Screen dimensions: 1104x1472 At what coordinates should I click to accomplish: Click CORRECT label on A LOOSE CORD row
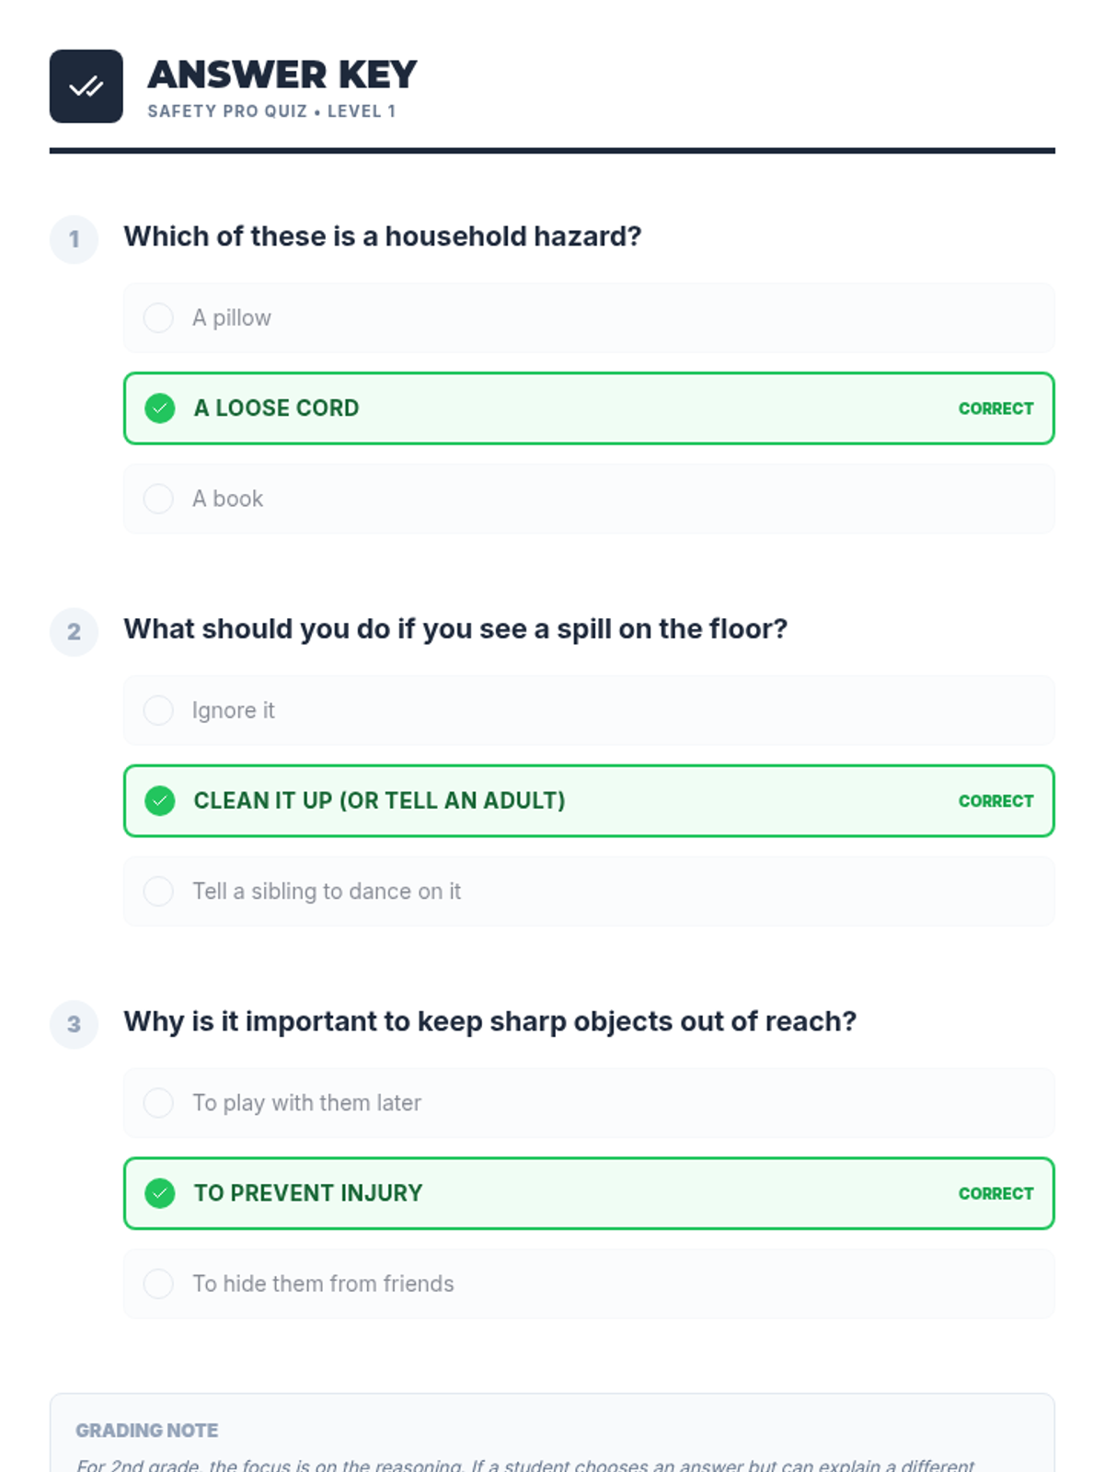coord(995,408)
